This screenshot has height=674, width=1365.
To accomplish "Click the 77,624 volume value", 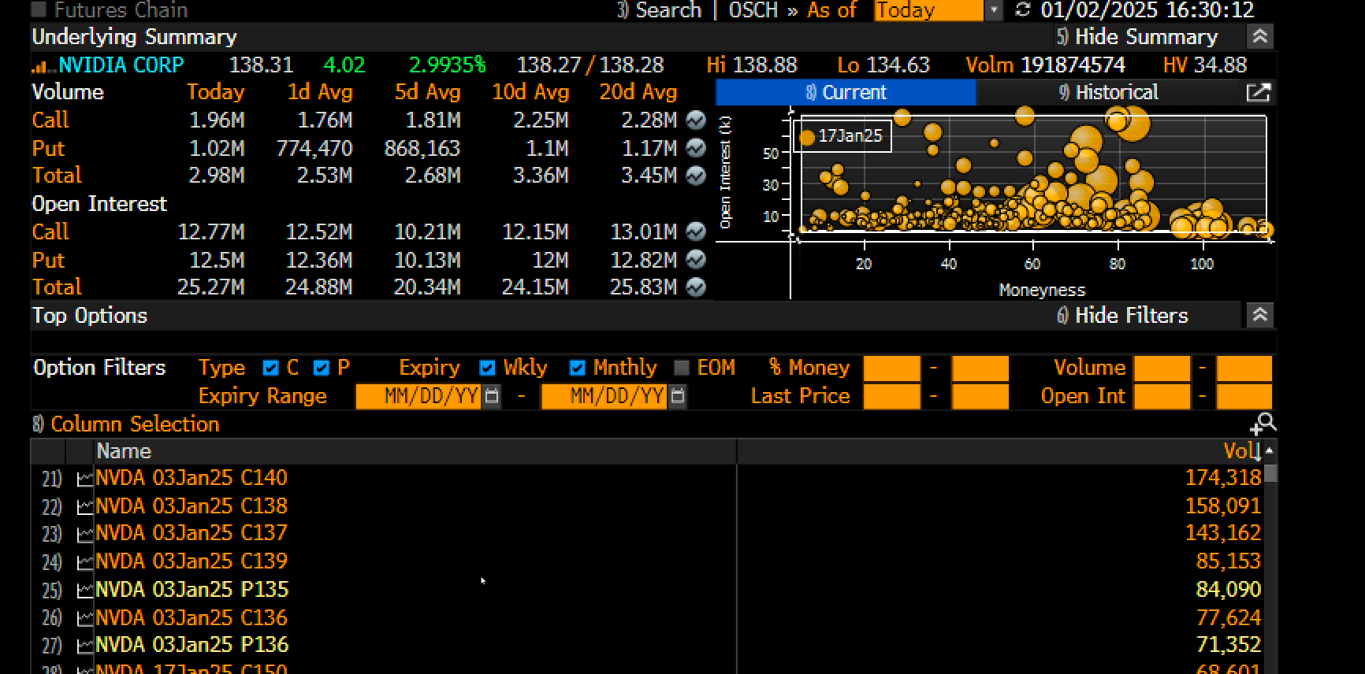I will coord(1229,618).
